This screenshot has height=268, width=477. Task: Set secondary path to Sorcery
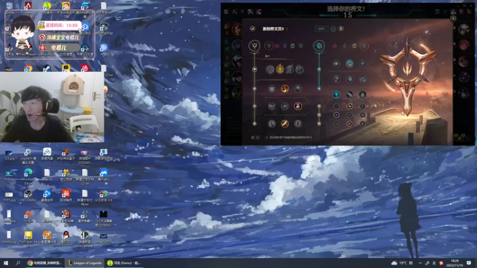click(x=345, y=46)
